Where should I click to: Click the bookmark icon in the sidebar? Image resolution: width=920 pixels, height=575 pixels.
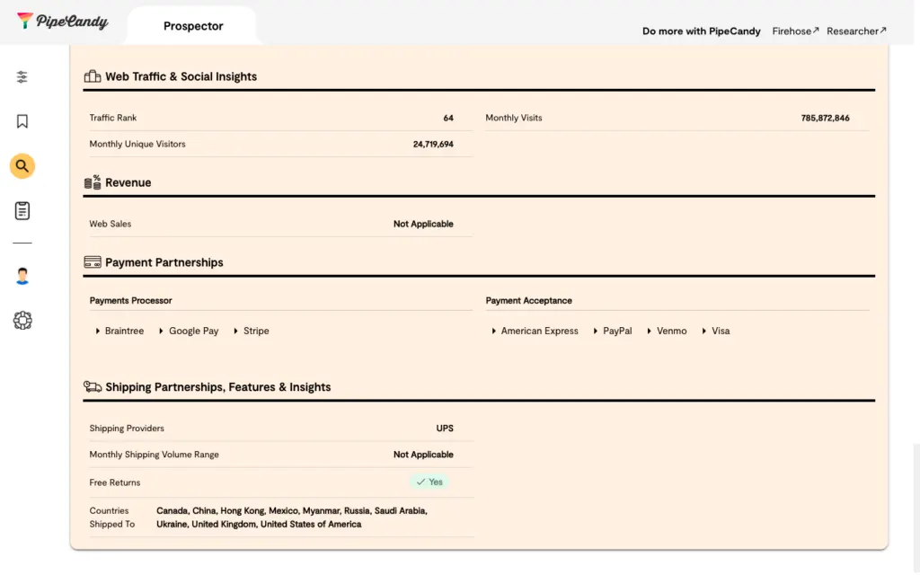coord(22,121)
